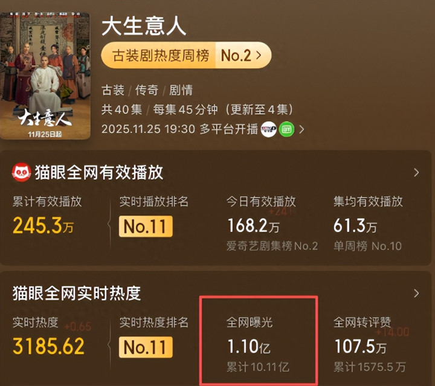The height and width of the screenshot is (386, 435).
Task: Click the arrow inside the No.2 badge
Action: (259, 55)
